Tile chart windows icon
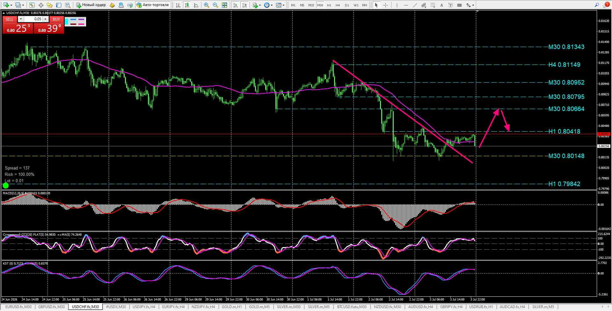Image resolution: width=612 pixels, height=311 pixels. pyautogui.click(x=225, y=5)
